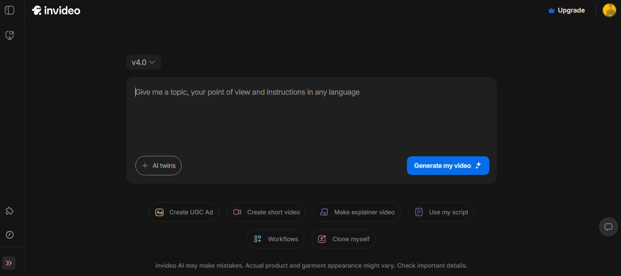621x276 pixels.
Task: Open the v4.0 version dropdown
Action: pos(143,62)
